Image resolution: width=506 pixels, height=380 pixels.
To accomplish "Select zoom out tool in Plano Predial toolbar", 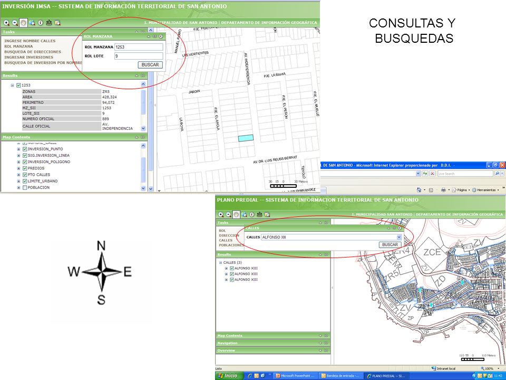I will 228,215.
